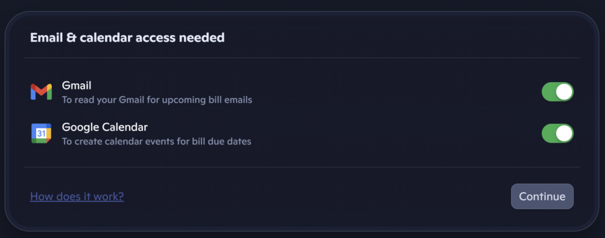Click green track of the Gmail switch
Image resolution: width=605 pixels, height=238 pixels.
pos(549,92)
